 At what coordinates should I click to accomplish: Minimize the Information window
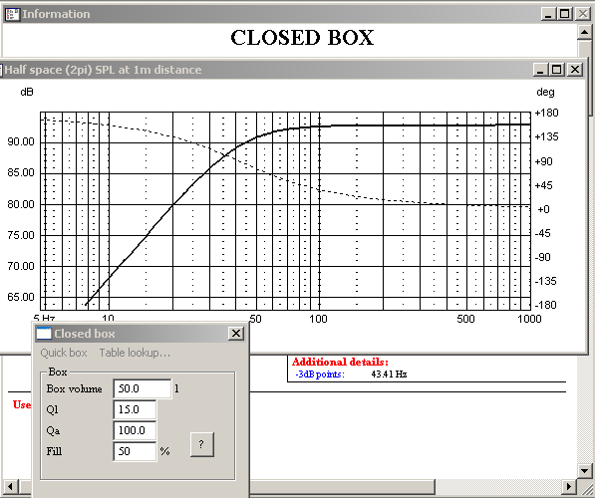[x=548, y=14]
